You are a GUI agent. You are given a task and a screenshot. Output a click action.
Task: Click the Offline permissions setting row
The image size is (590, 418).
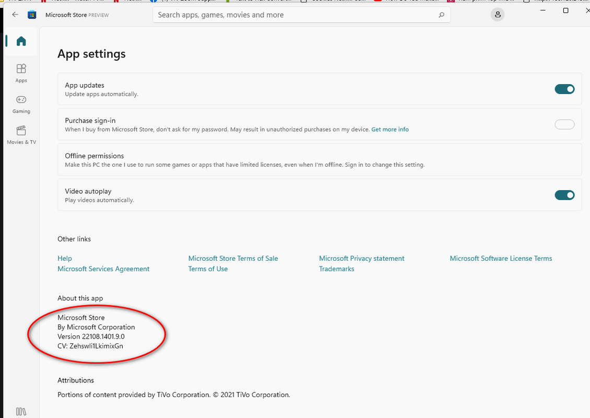coord(320,160)
